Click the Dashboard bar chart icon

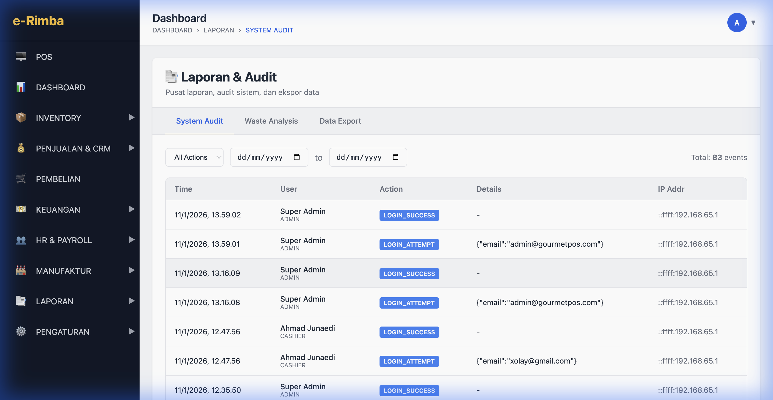(x=20, y=87)
